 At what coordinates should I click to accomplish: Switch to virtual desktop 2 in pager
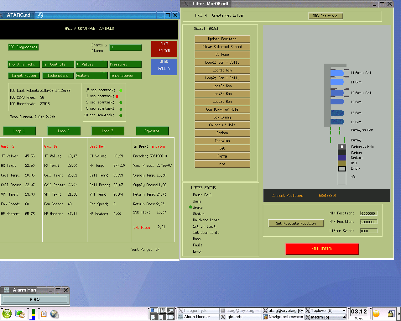[x=162, y=310]
